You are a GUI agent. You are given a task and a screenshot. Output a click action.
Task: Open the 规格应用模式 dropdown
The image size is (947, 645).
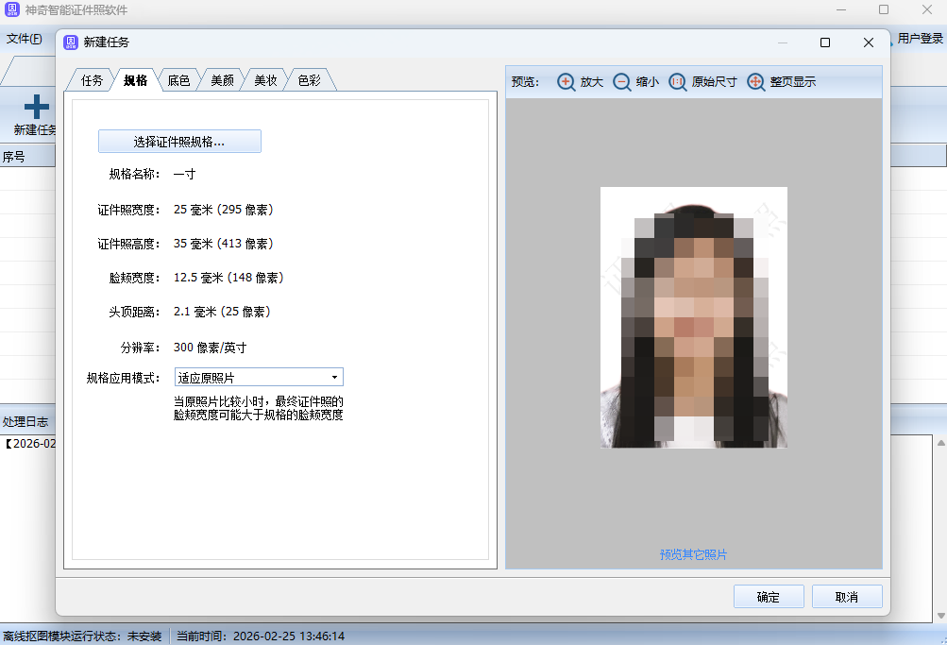coord(259,378)
